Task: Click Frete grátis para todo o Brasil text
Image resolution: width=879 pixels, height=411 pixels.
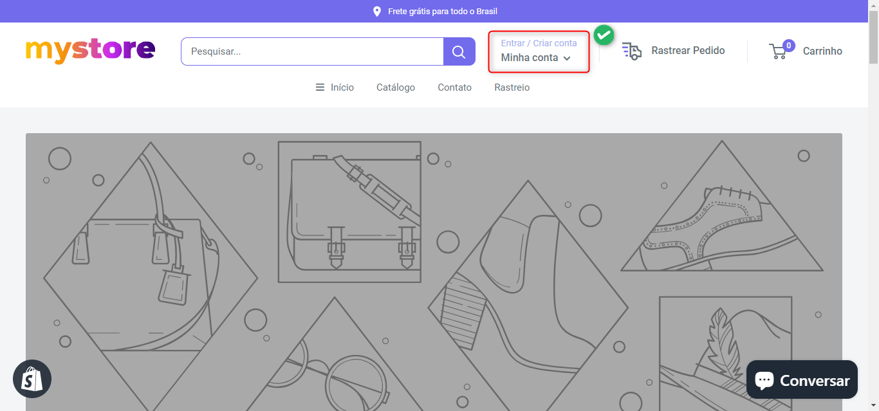Action: (x=443, y=12)
